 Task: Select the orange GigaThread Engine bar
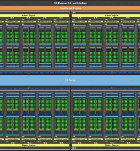click(x=70, y=8)
